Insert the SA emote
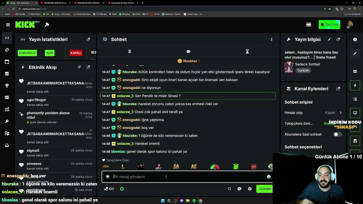 176,167
